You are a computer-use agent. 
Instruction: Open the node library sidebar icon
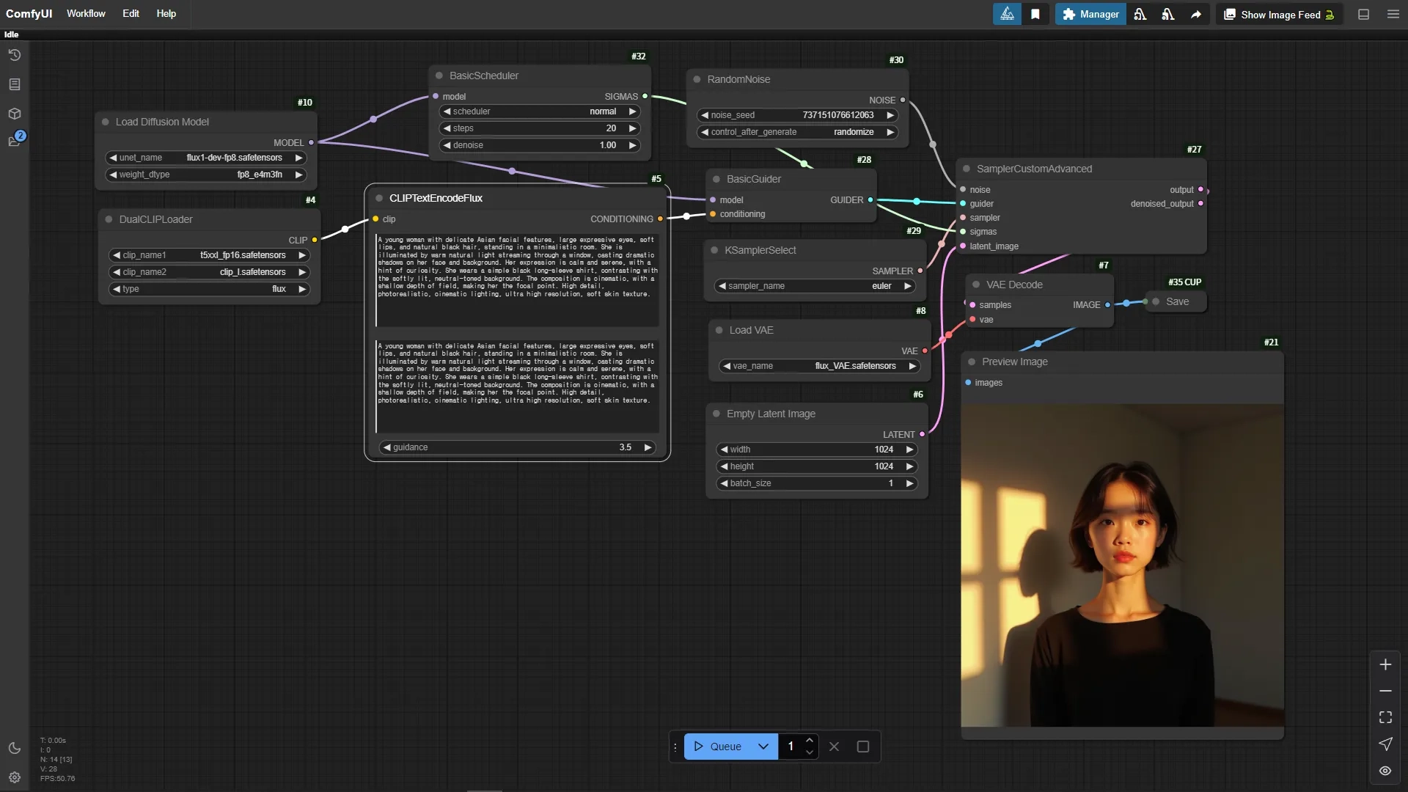(x=14, y=84)
